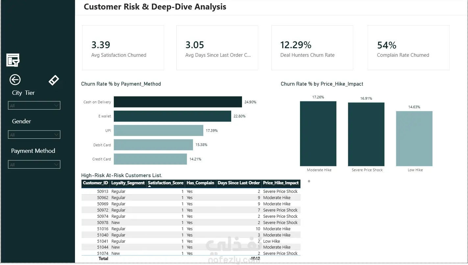Screen dimensions: 468x265
Task: Click the Loyalty_Segment column header
Action: coord(128,183)
